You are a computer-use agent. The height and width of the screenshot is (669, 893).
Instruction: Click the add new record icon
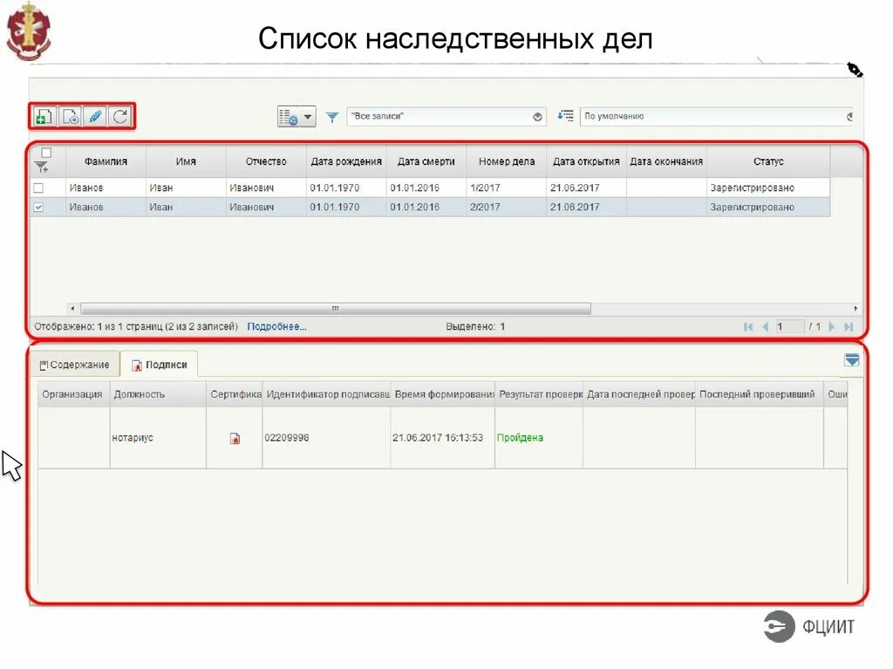[44, 116]
